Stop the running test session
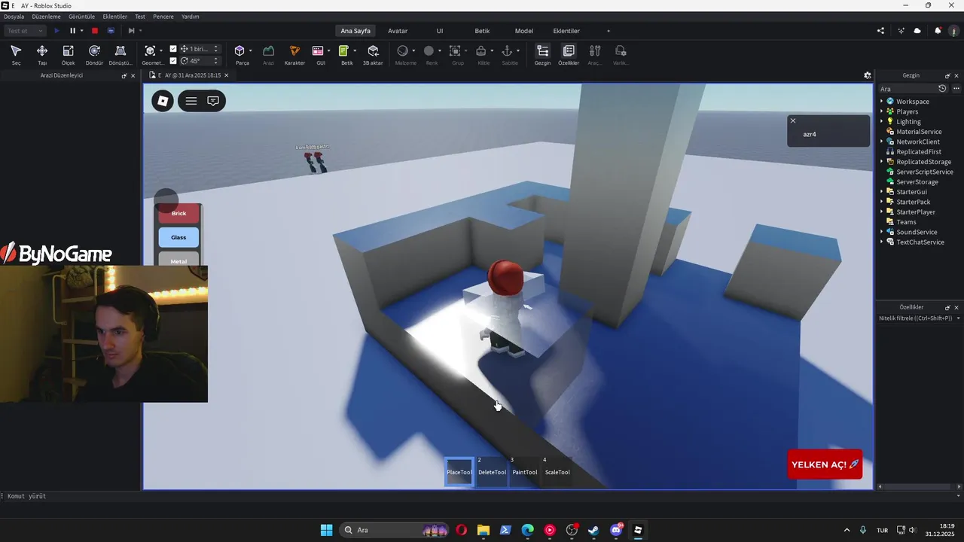Viewport: 964px width, 542px height. coord(95,31)
